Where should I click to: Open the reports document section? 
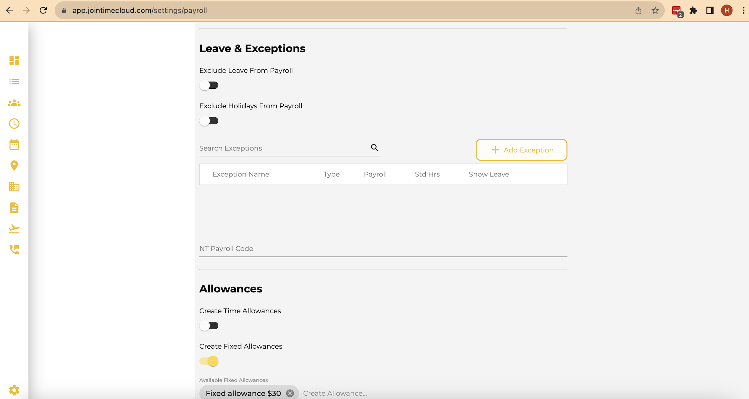tap(14, 208)
